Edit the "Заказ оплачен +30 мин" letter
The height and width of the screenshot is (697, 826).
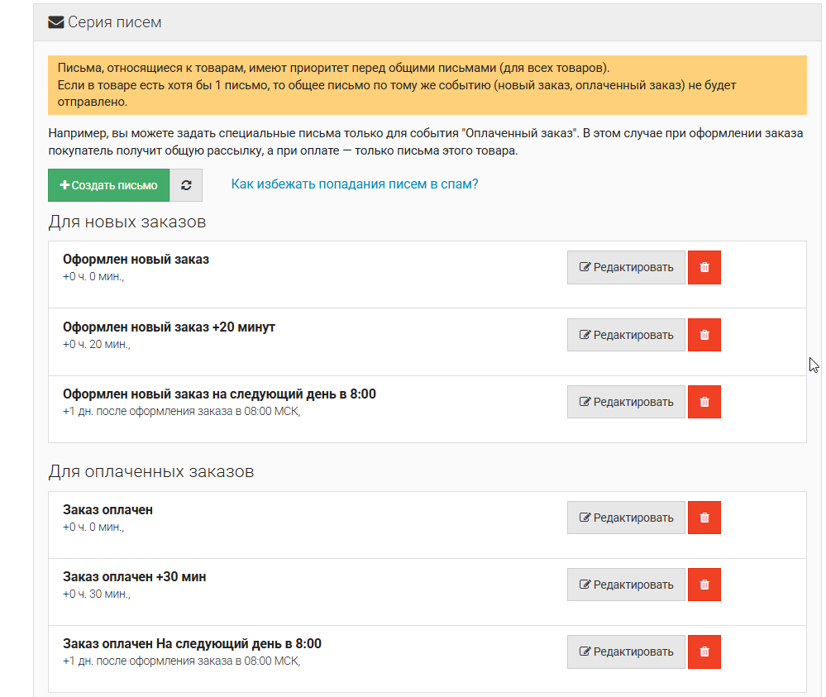pyautogui.click(x=626, y=585)
